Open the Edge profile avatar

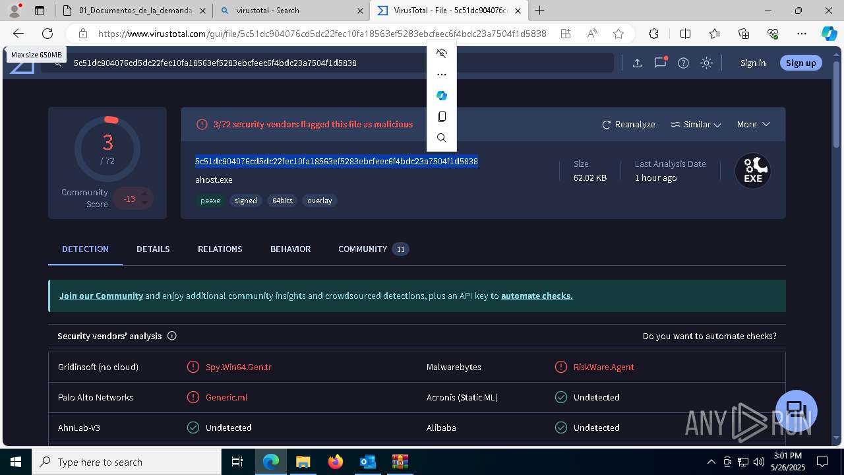pyautogui.click(x=15, y=10)
